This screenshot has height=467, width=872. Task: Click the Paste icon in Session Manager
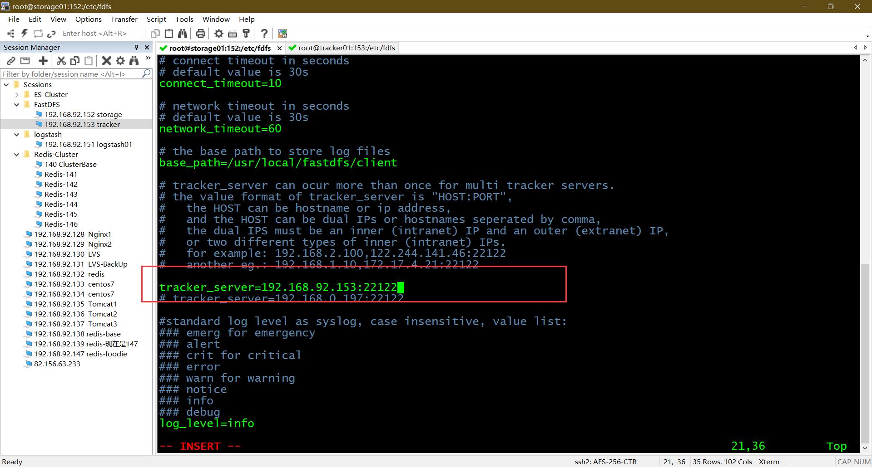(89, 61)
